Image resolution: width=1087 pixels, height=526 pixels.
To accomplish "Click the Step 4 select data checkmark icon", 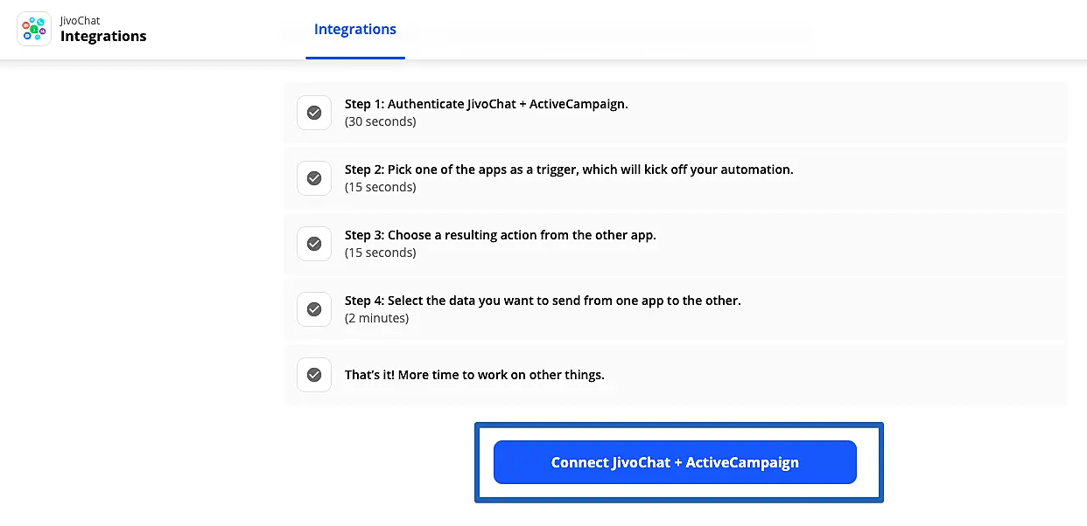I will (314, 309).
